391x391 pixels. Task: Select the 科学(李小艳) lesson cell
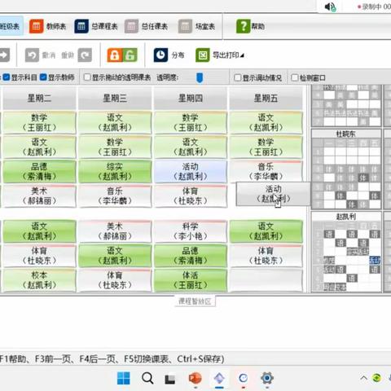pos(191,231)
